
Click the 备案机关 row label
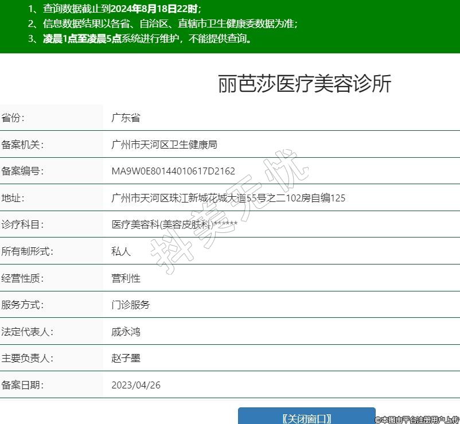(x=22, y=145)
